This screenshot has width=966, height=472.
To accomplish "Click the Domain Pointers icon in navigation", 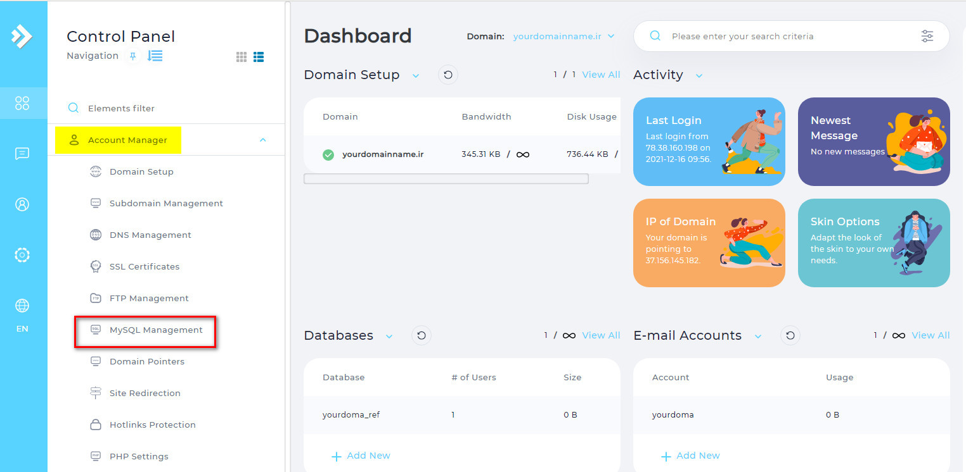I will point(96,361).
